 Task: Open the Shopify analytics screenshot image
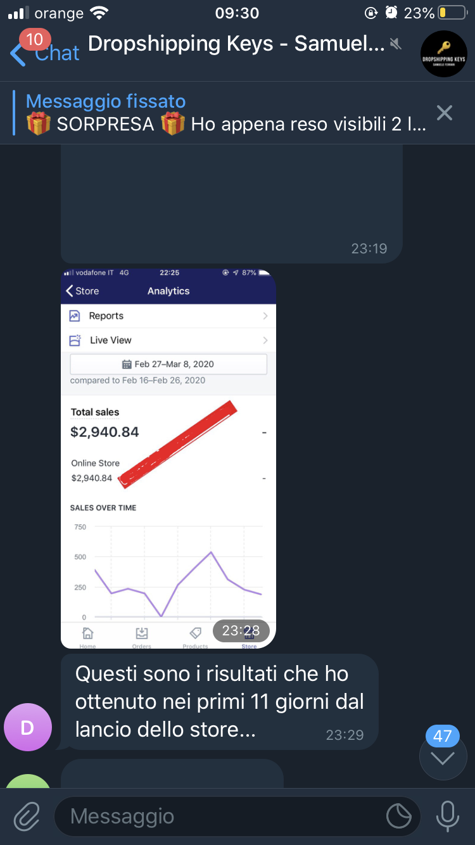(x=168, y=458)
